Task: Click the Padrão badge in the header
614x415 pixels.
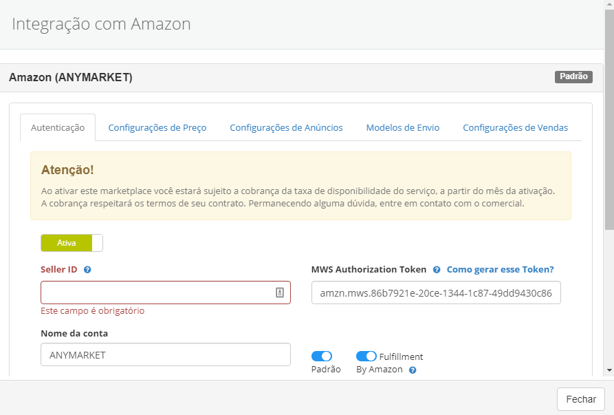Action: 573,76
